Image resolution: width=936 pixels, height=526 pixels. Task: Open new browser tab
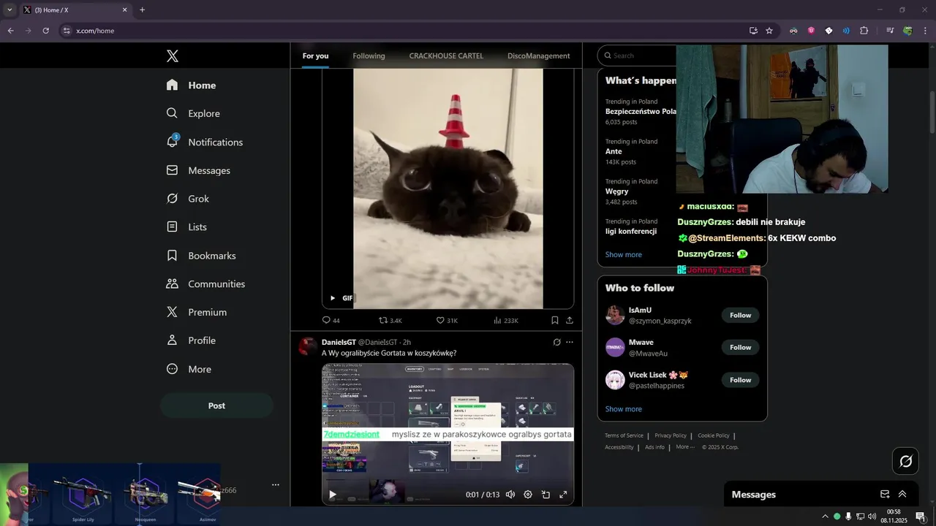(x=142, y=10)
